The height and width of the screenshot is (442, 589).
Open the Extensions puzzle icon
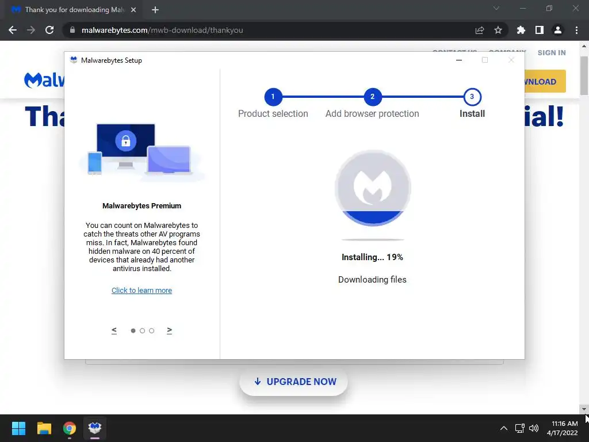(x=521, y=30)
